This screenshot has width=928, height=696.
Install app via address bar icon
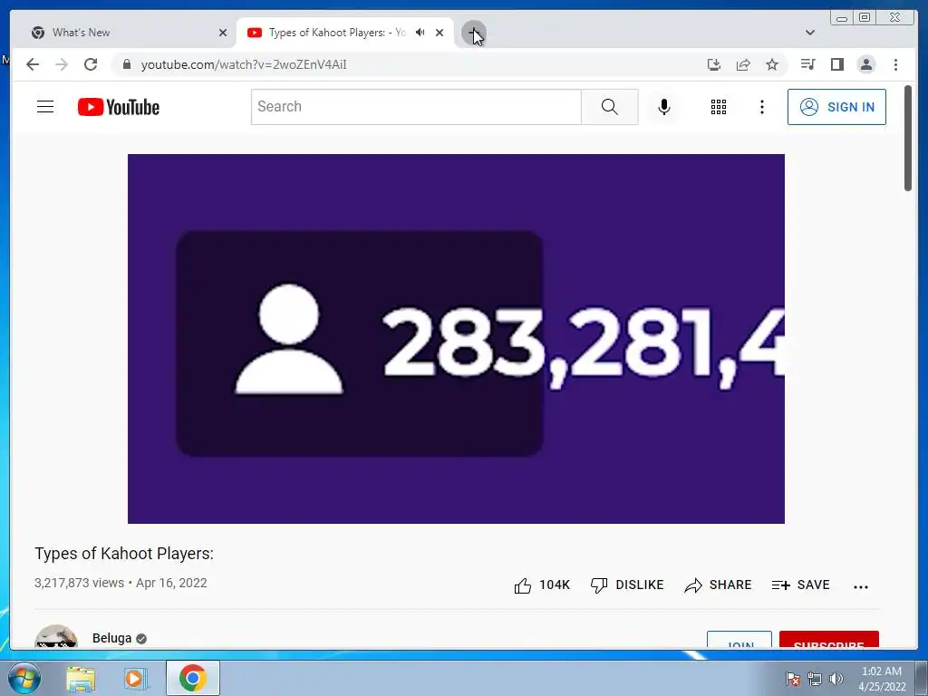point(714,64)
